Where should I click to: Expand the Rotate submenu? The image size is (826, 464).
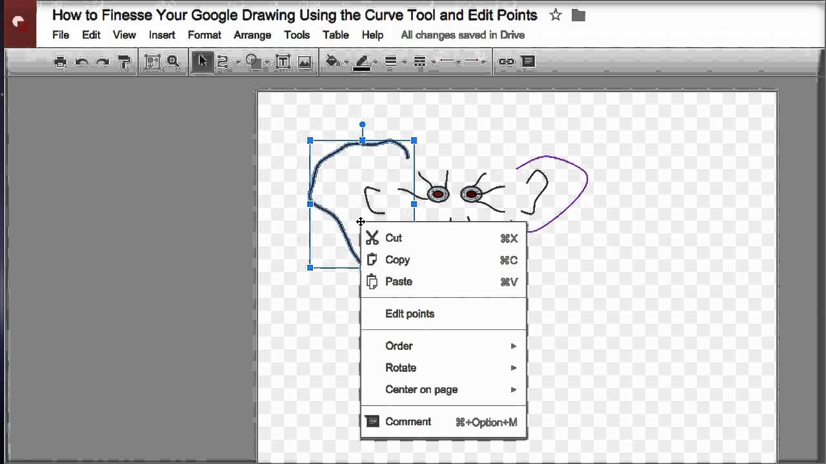tap(443, 368)
